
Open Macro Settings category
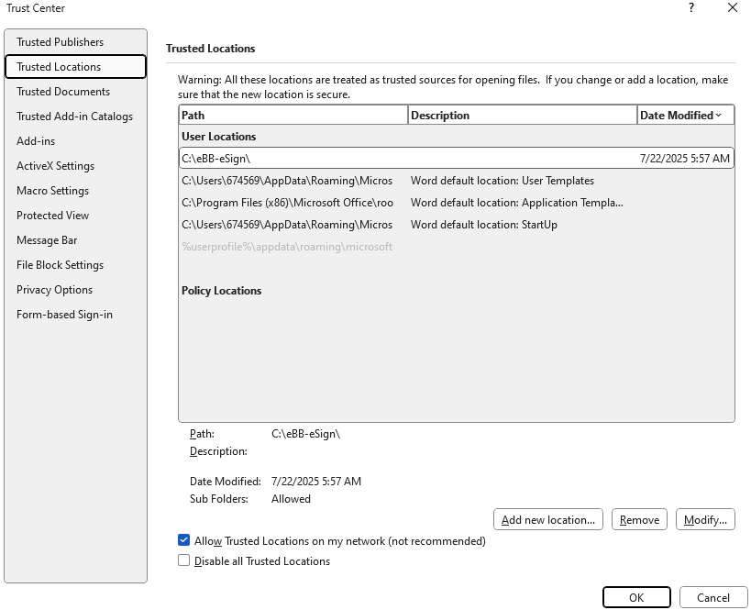(53, 191)
